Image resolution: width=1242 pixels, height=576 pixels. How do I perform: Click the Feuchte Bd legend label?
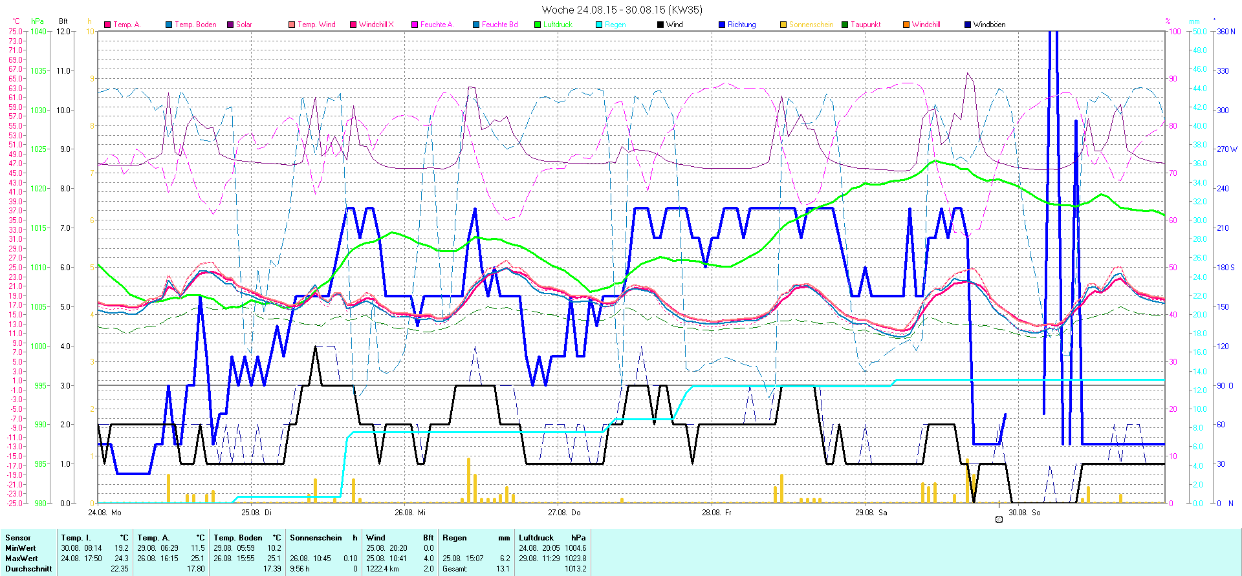pos(499,25)
